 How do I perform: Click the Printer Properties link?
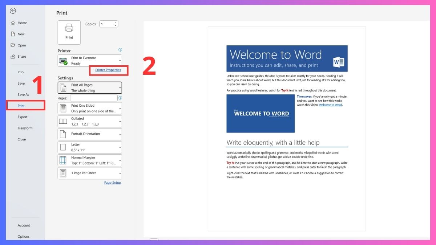coord(108,70)
